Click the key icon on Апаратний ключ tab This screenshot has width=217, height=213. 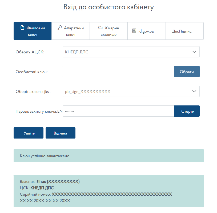(60, 27)
